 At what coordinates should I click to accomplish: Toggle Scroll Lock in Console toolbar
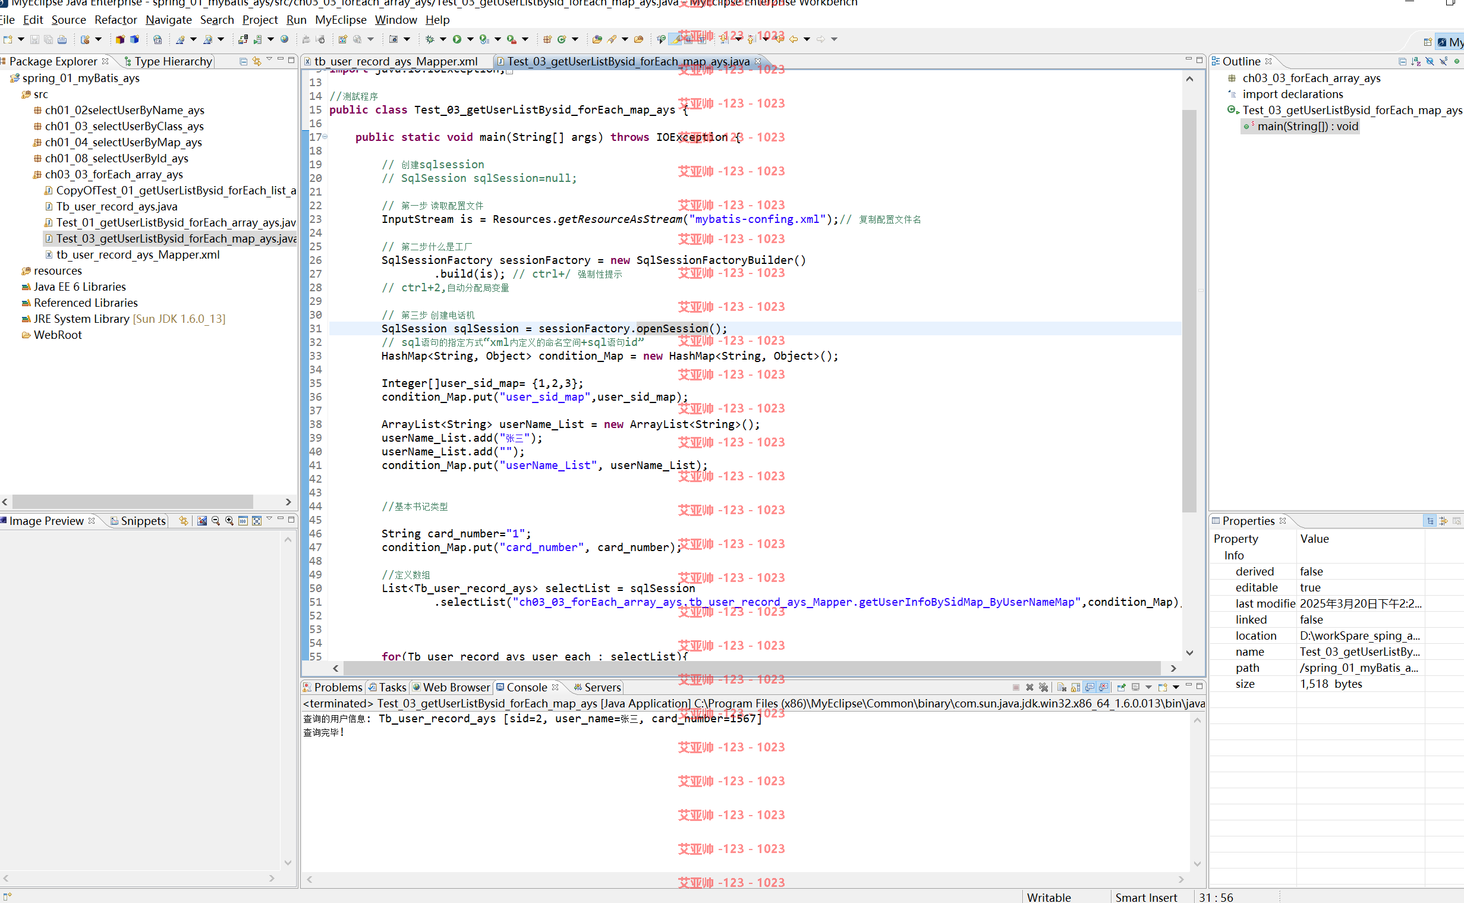click(x=1075, y=687)
